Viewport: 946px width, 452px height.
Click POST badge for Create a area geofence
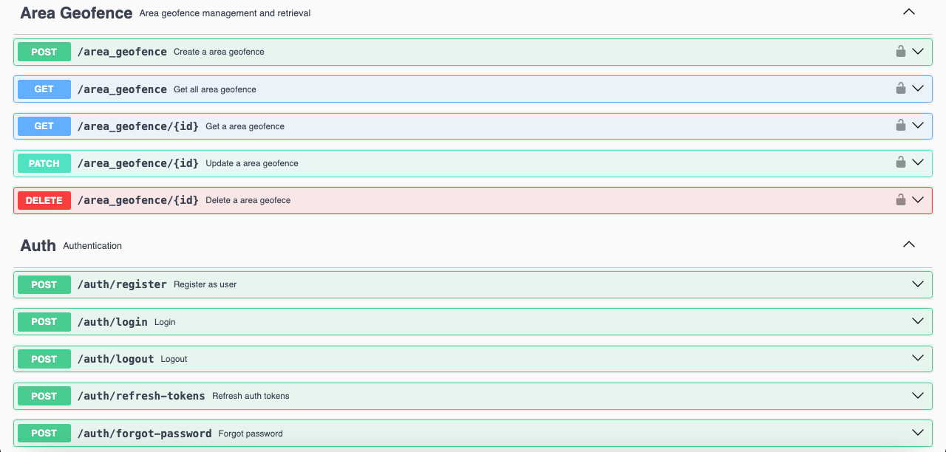point(44,52)
